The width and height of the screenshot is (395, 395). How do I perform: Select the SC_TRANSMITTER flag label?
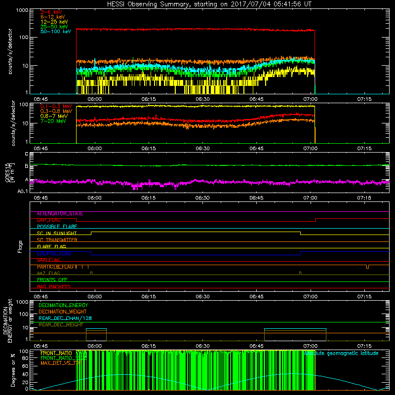tap(57, 240)
